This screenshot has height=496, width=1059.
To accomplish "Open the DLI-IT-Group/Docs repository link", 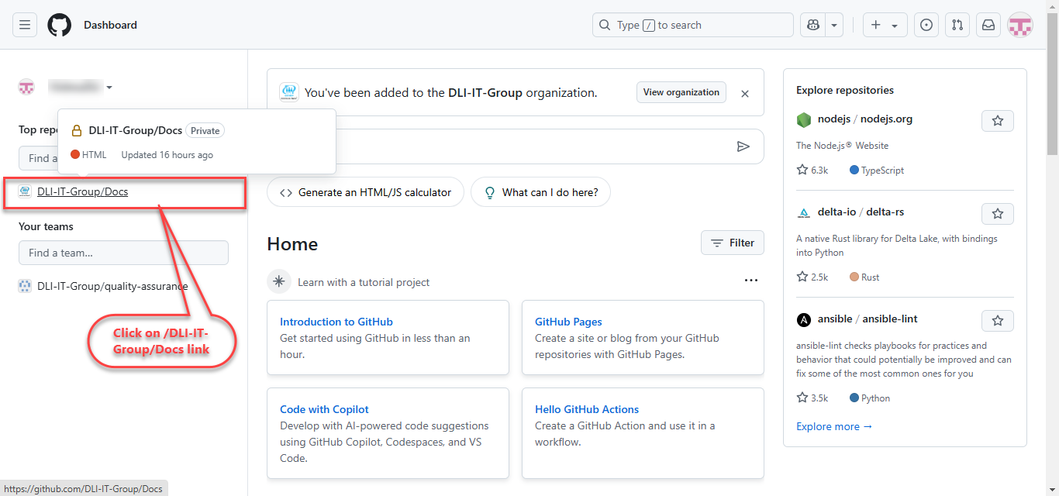I will [x=82, y=192].
